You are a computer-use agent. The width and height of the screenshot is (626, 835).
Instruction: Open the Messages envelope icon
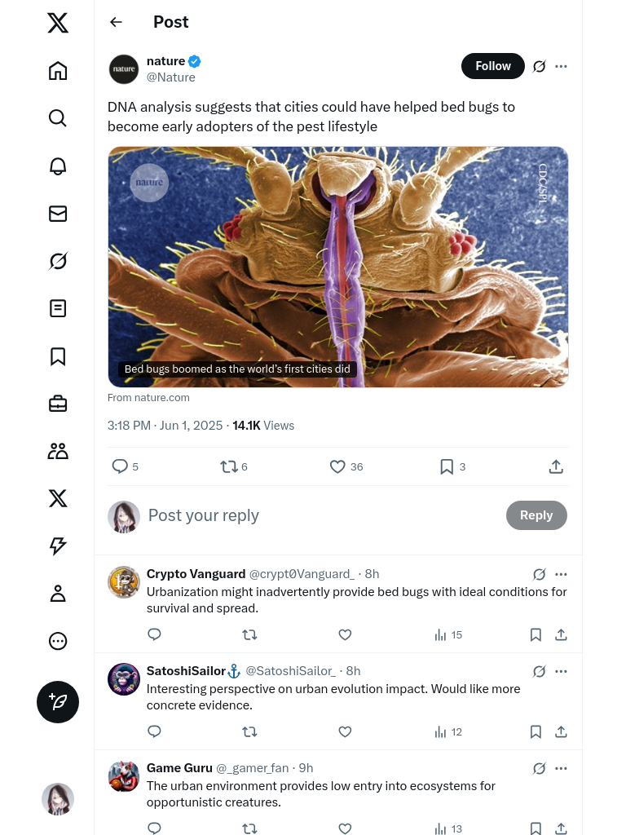pyautogui.click(x=58, y=214)
